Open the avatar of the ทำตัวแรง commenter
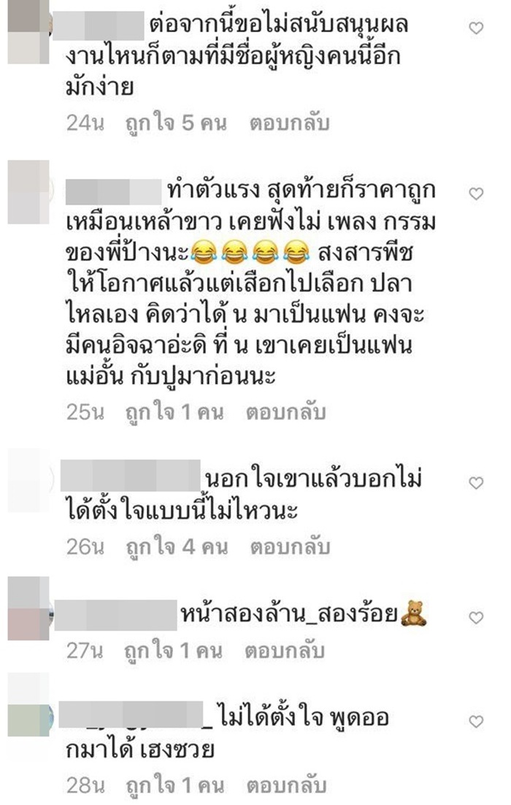511x805 pixels. tap(28, 192)
